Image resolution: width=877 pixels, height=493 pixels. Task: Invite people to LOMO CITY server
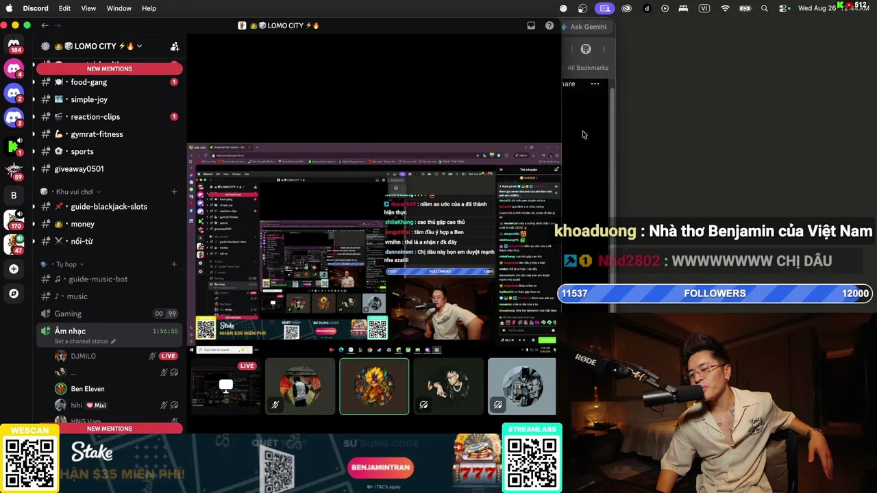click(x=175, y=47)
